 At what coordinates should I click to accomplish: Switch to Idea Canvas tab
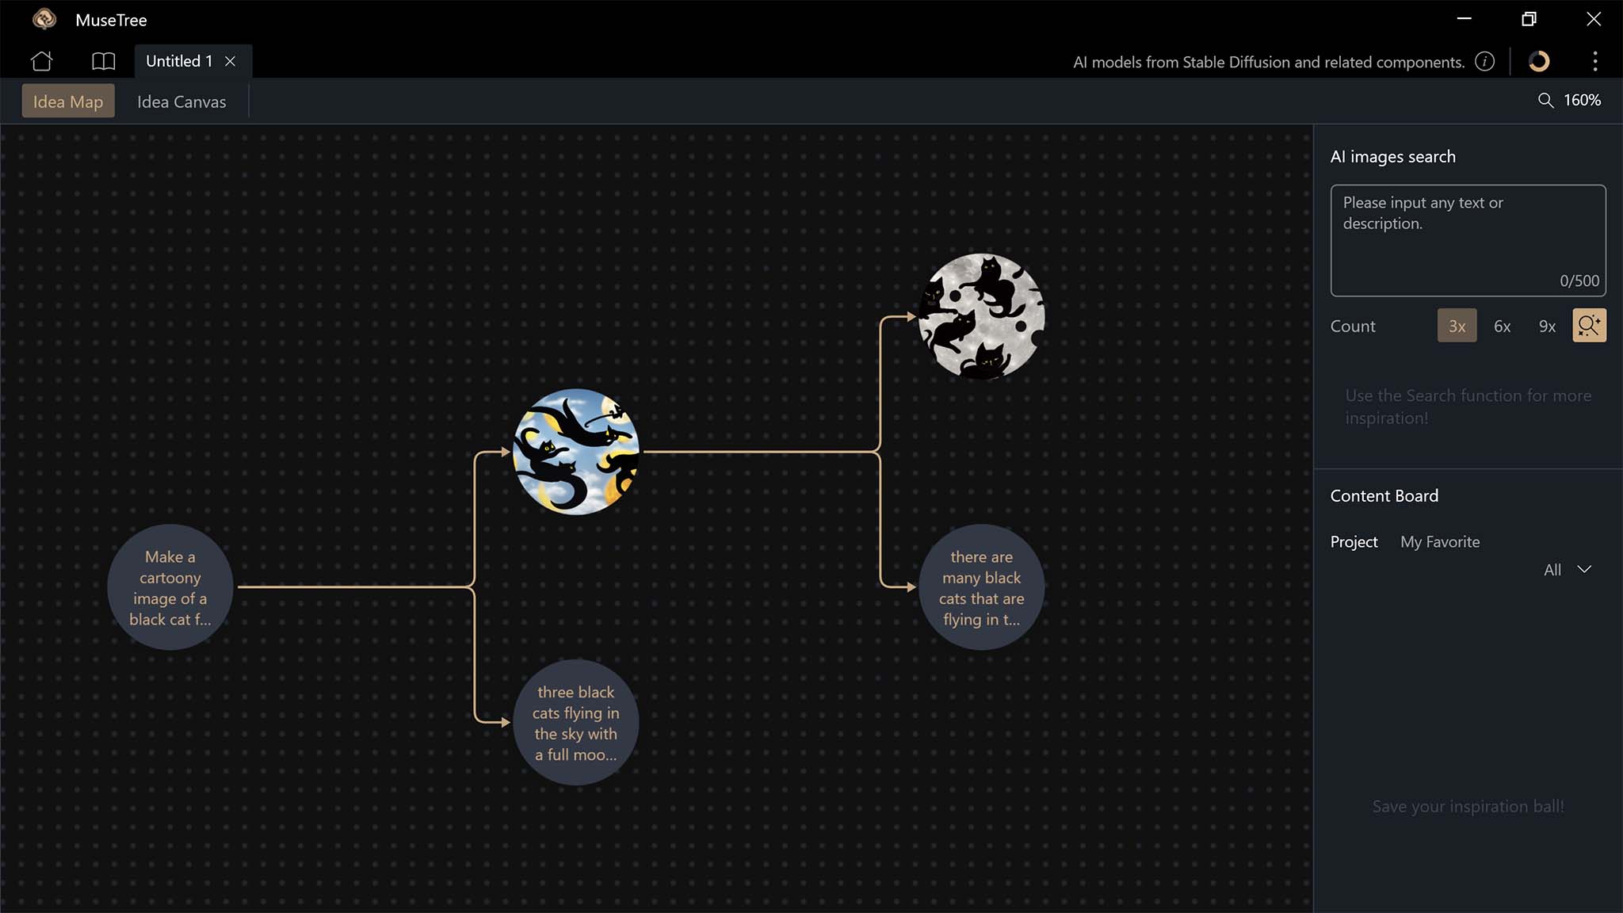[x=181, y=101]
